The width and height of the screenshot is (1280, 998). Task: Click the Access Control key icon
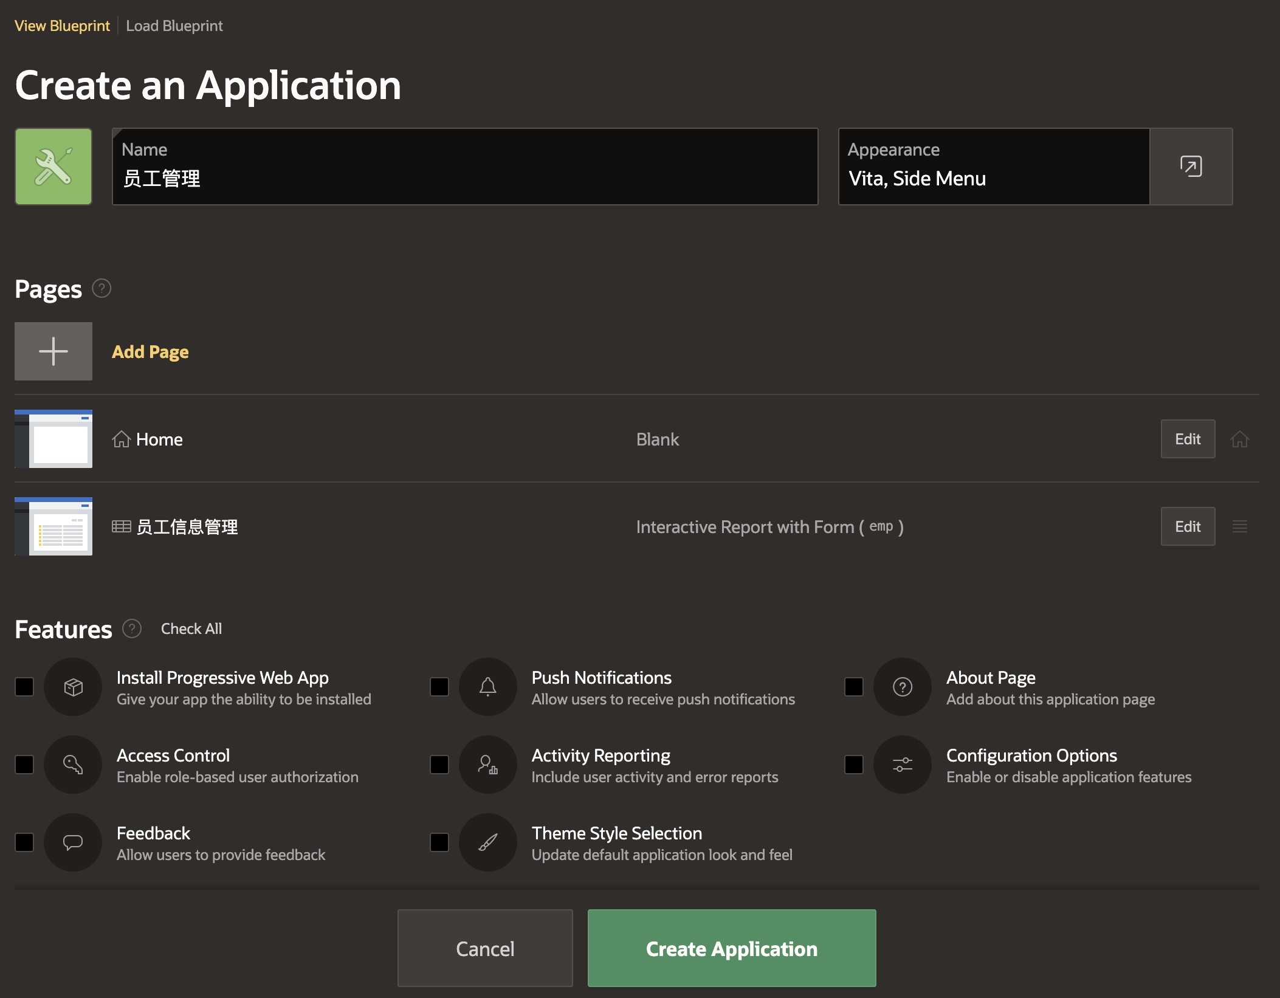coord(73,765)
